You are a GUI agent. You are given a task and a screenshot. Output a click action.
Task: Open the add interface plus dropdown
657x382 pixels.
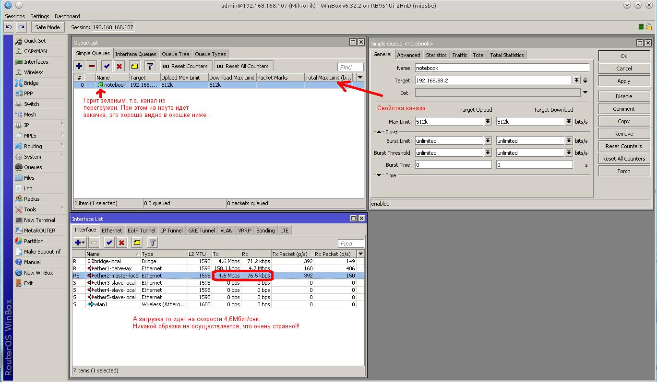tap(80, 243)
